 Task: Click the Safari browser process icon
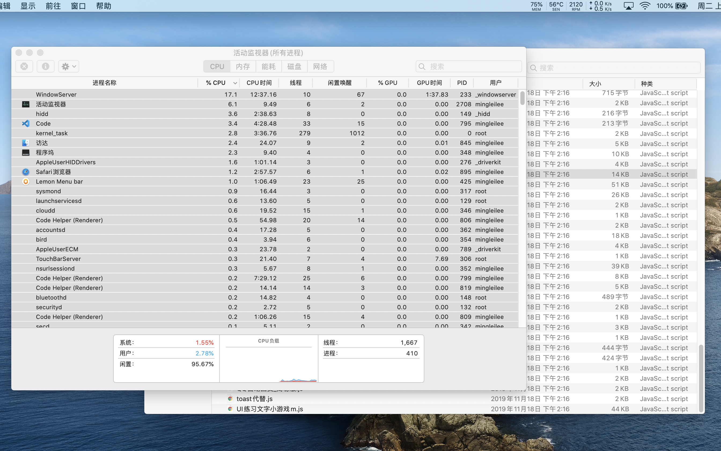click(26, 172)
